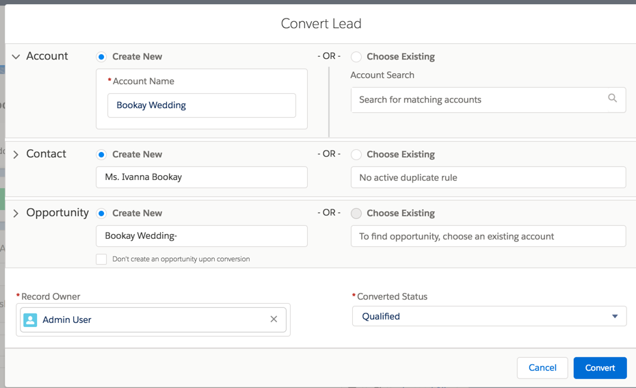The image size is (636, 388).
Task: Click the search magnifier icon in Account Search
Action: tap(613, 98)
